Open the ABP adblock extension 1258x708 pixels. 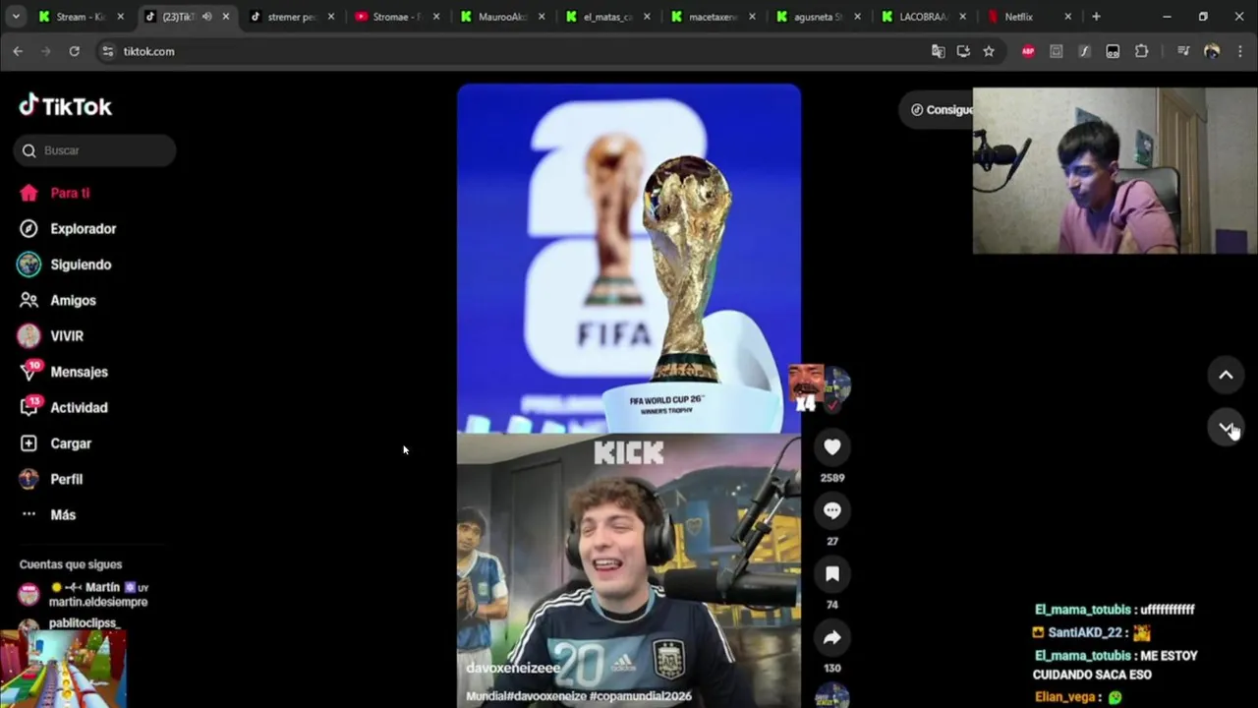click(1028, 51)
